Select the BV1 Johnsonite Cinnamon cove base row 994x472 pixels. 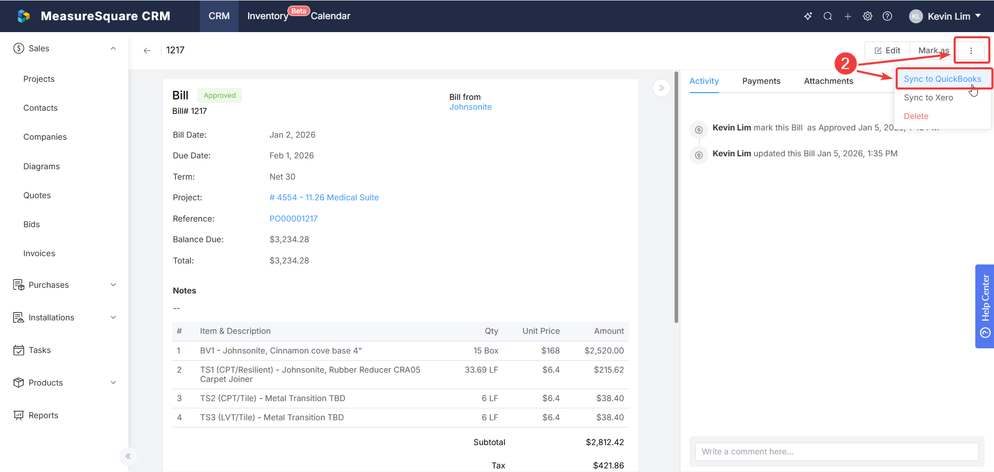click(x=400, y=351)
